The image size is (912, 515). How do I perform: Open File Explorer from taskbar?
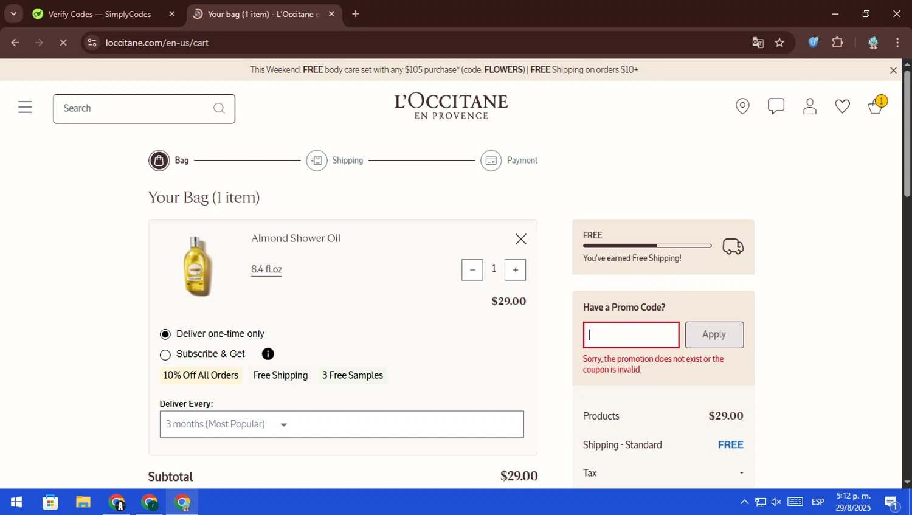pos(83,502)
